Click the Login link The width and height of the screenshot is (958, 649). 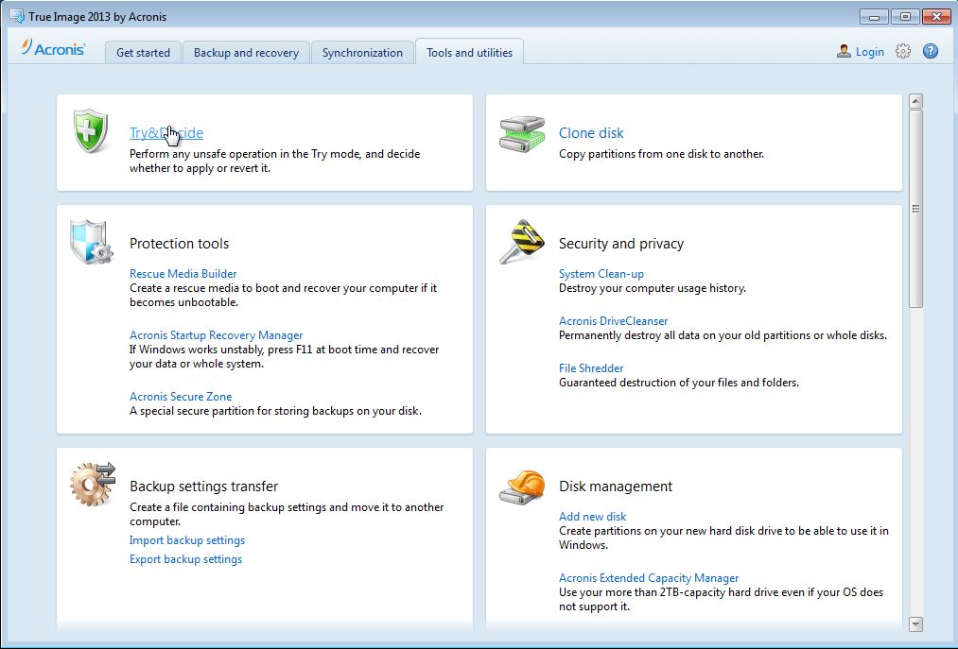point(869,52)
